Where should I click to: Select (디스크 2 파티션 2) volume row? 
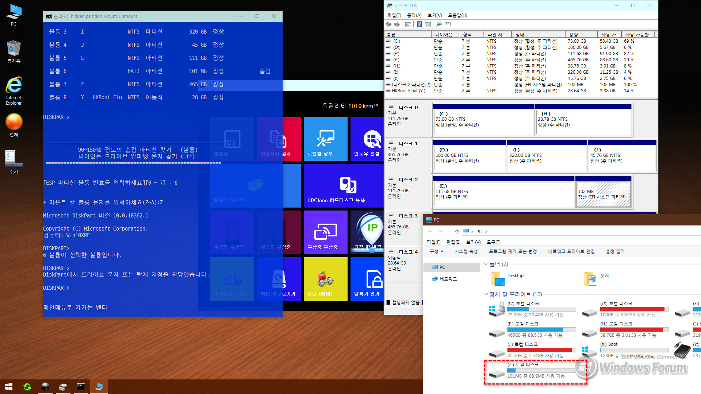[520, 85]
